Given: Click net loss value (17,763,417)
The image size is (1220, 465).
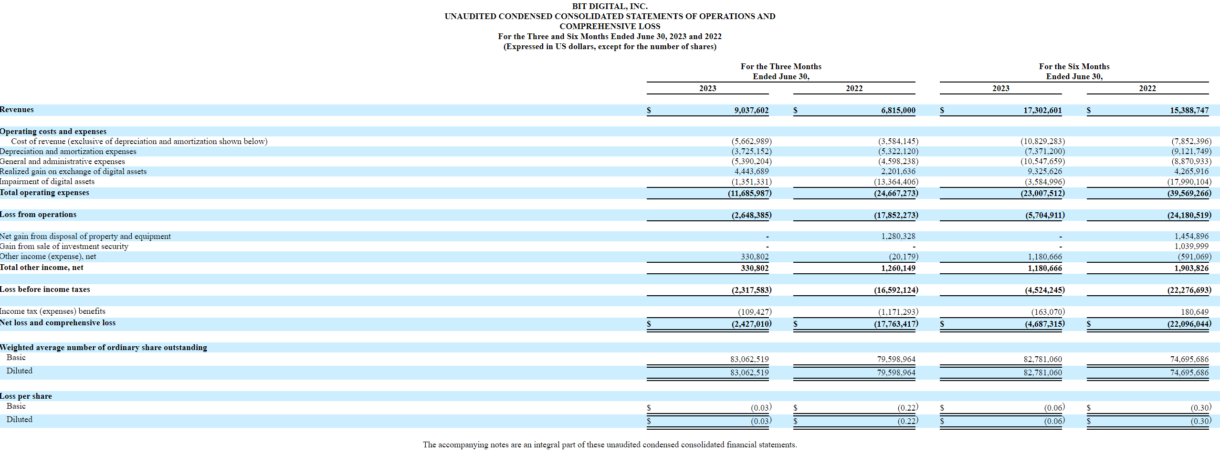Looking at the screenshot, I should click(896, 324).
